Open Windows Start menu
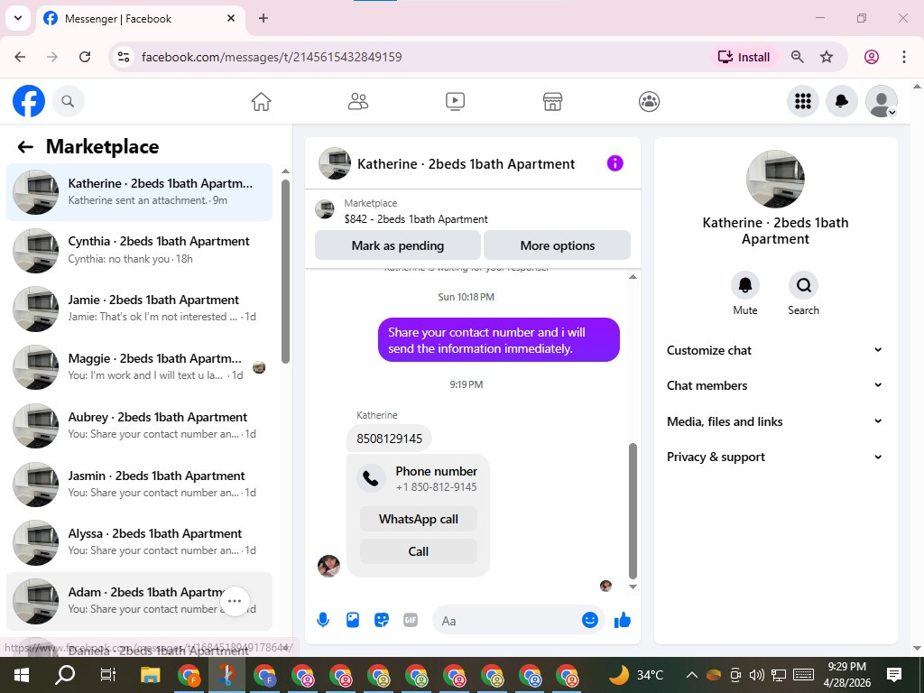The image size is (924, 693). pos(22,675)
